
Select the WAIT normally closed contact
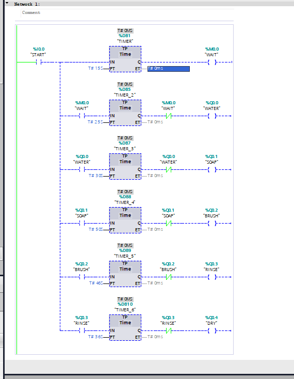169,116
